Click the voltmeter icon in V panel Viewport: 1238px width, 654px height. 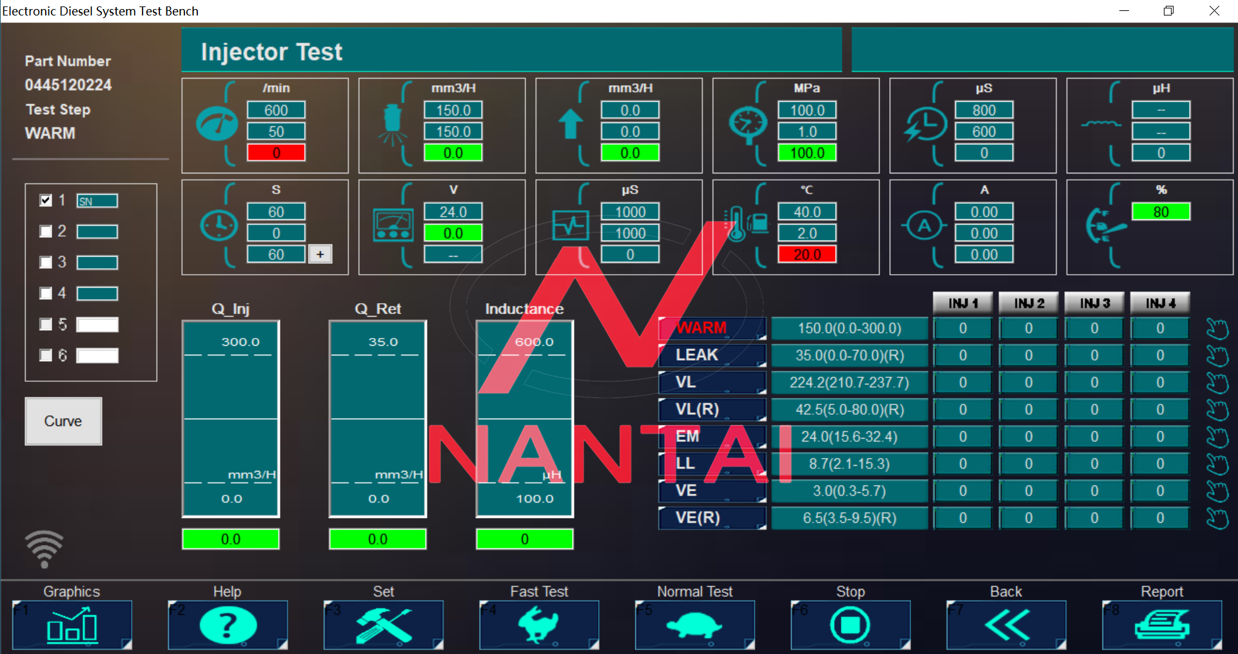[393, 226]
